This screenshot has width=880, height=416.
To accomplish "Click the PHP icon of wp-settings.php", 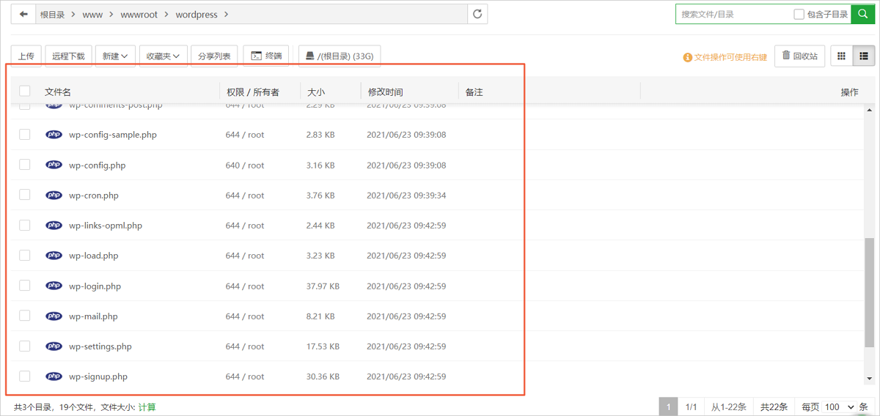I will click(x=54, y=346).
